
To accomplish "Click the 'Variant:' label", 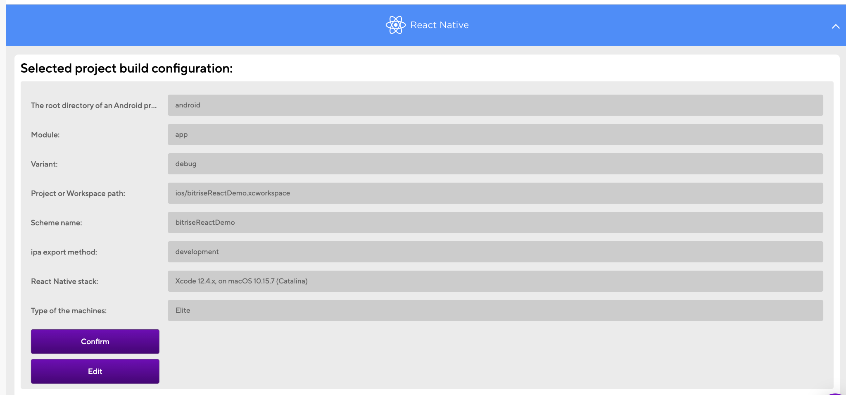I will [44, 164].
